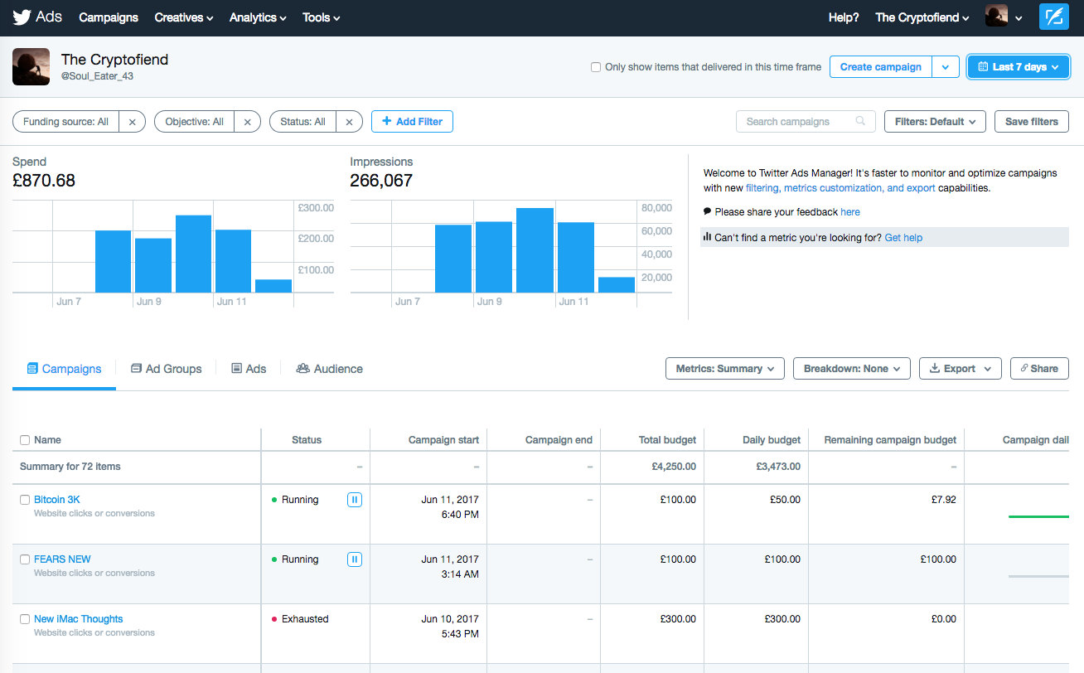Follow the feedback 'here' link

click(850, 212)
